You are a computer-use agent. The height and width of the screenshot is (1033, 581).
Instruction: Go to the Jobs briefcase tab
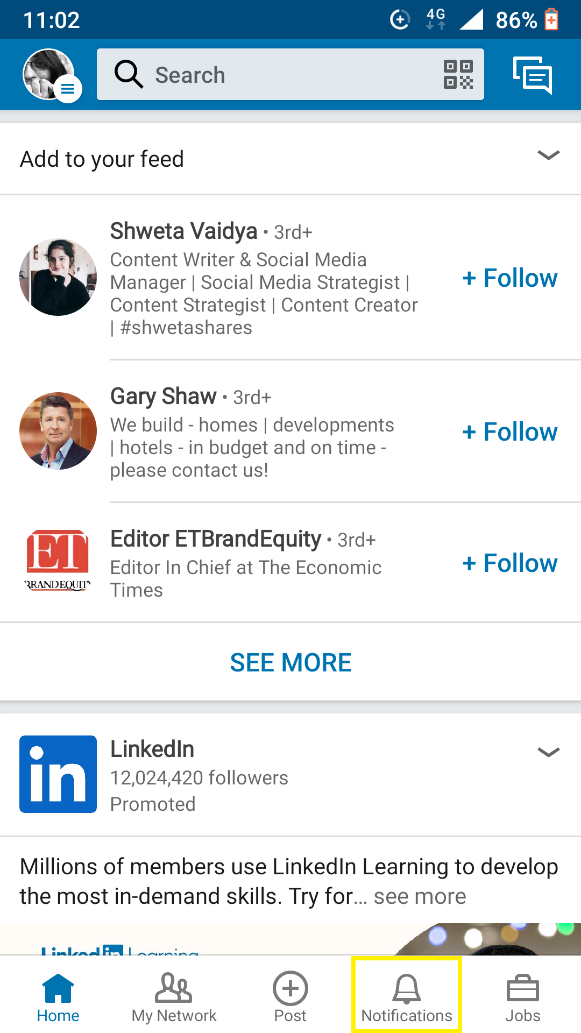click(x=522, y=996)
